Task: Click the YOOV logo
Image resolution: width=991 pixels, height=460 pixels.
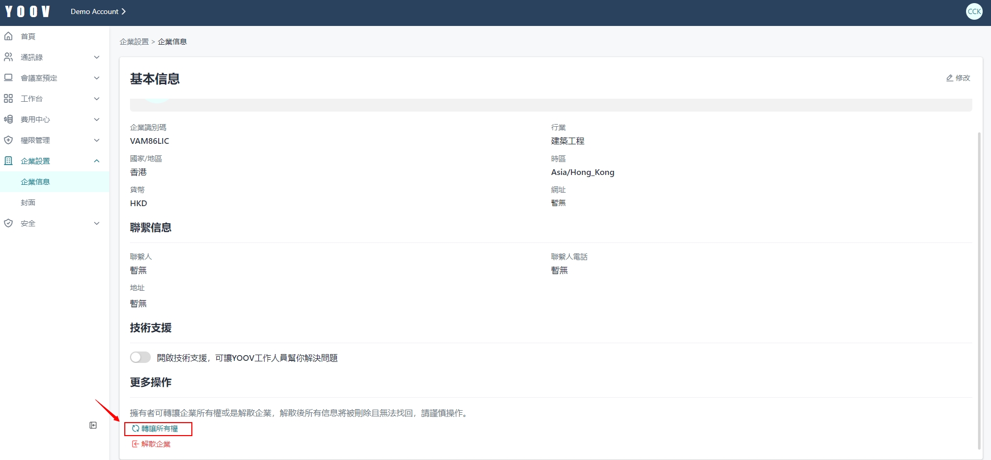Action: click(x=28, y=11)
